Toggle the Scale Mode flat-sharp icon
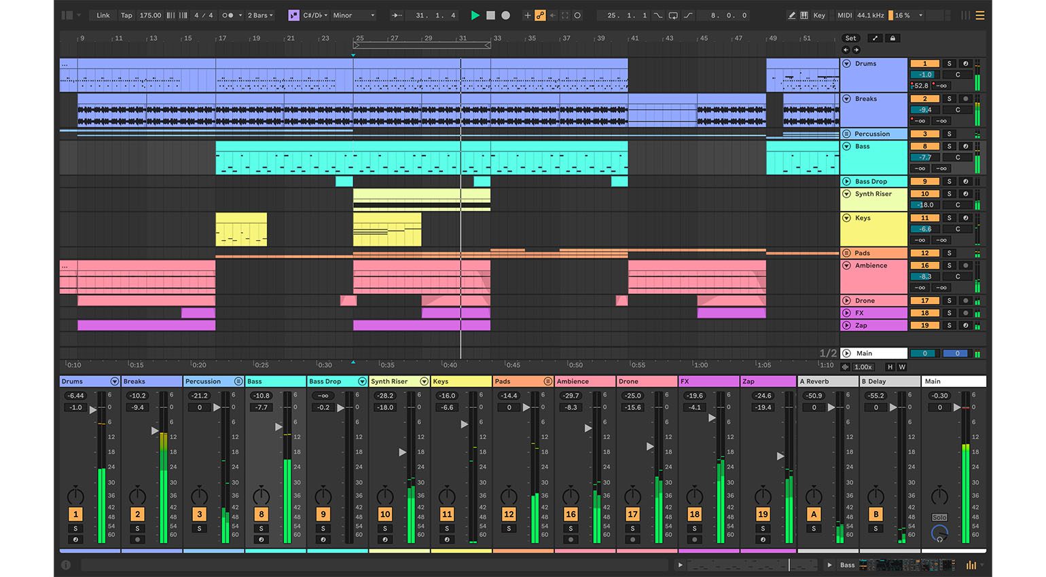 [293, 15]
